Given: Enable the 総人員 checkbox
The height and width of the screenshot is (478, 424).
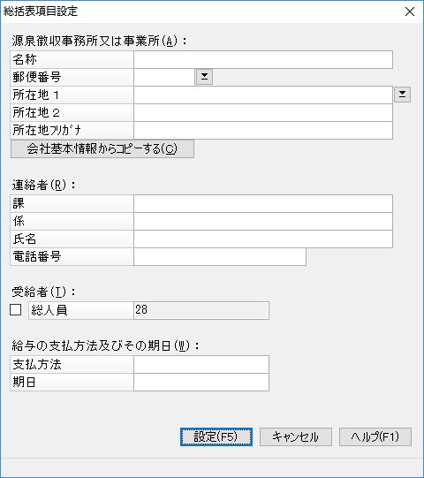Looking at the screenshot, I should [x=16, y=310].
